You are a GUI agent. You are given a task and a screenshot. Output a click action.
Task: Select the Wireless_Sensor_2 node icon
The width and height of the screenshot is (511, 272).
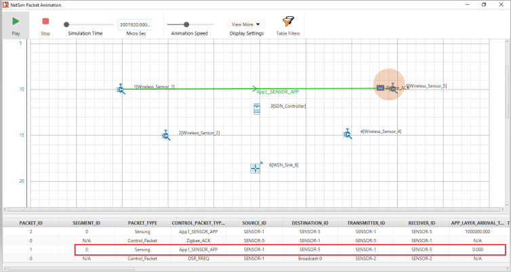point(165,135)
